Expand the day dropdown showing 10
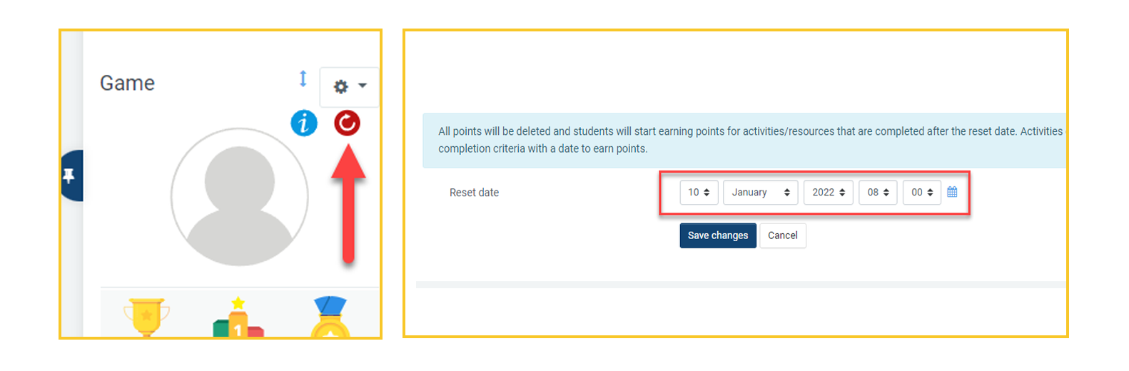 tap(699, 193)
